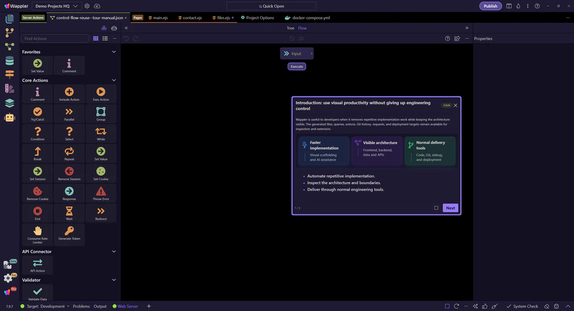This screenshot has height=311, width=574.
Task: Select the API Action item
Action: point(37,265)
